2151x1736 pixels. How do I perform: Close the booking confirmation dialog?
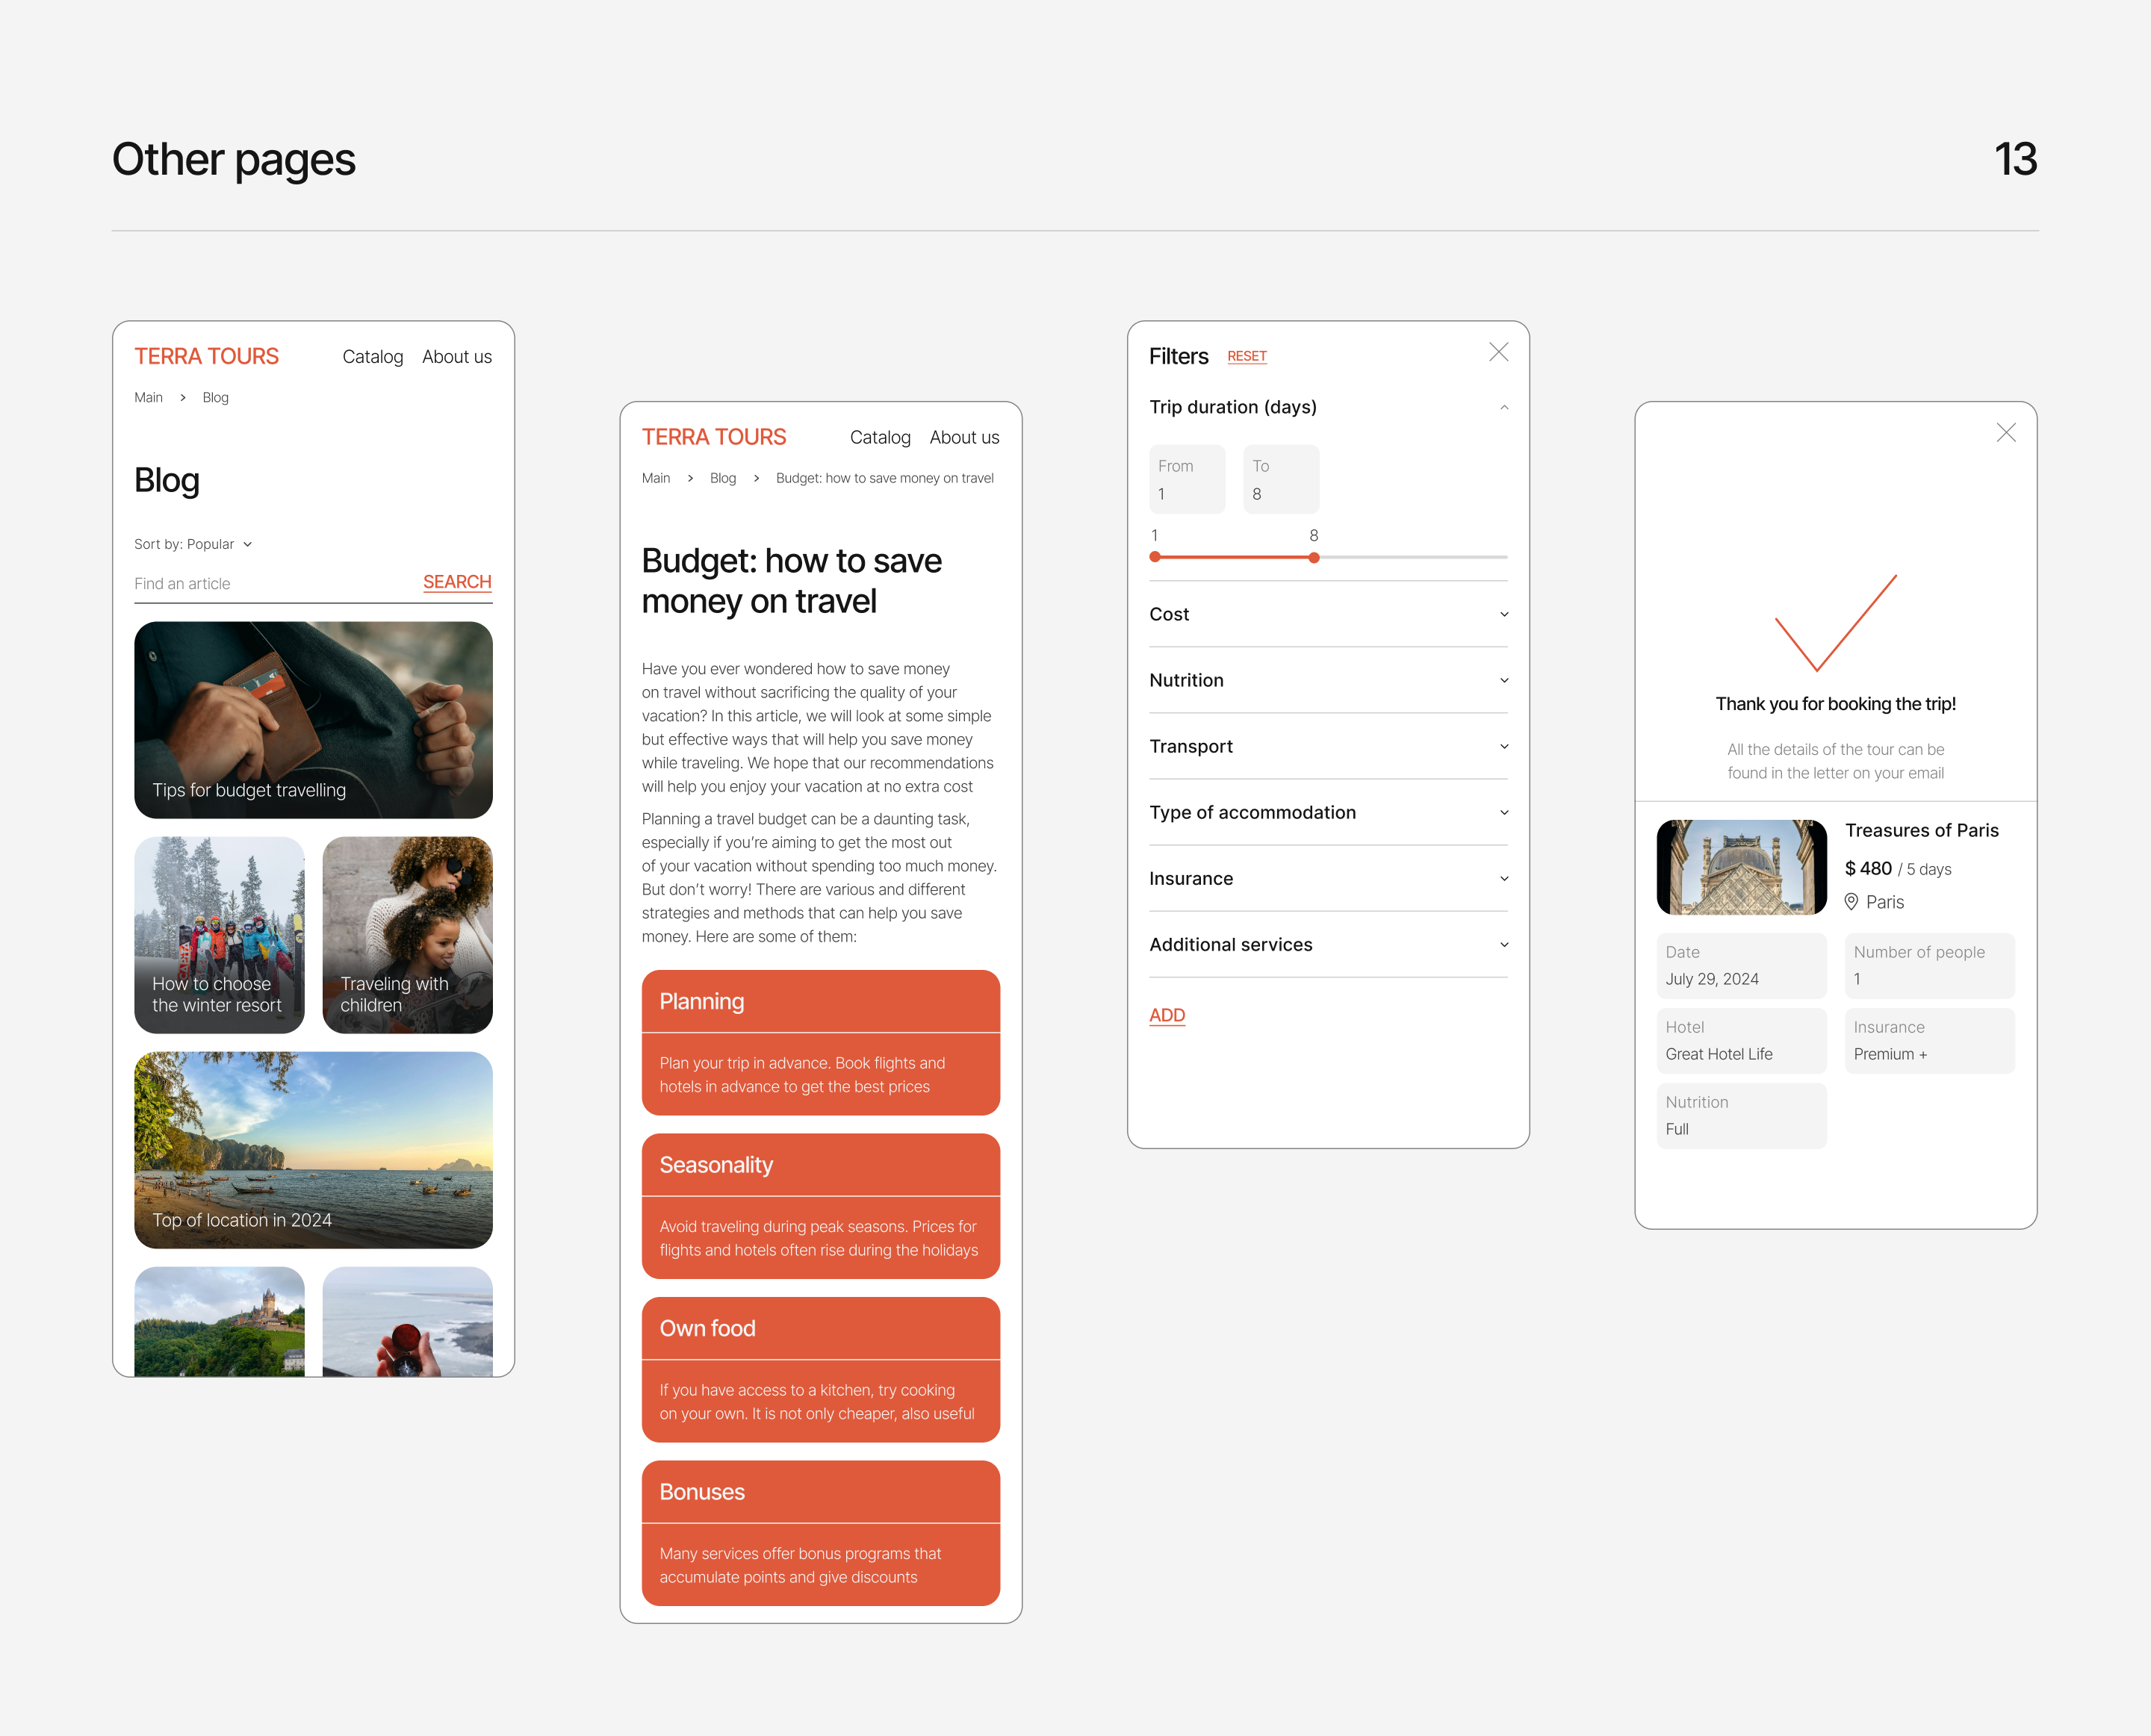pyautogui.click(x=2005, y=433)
